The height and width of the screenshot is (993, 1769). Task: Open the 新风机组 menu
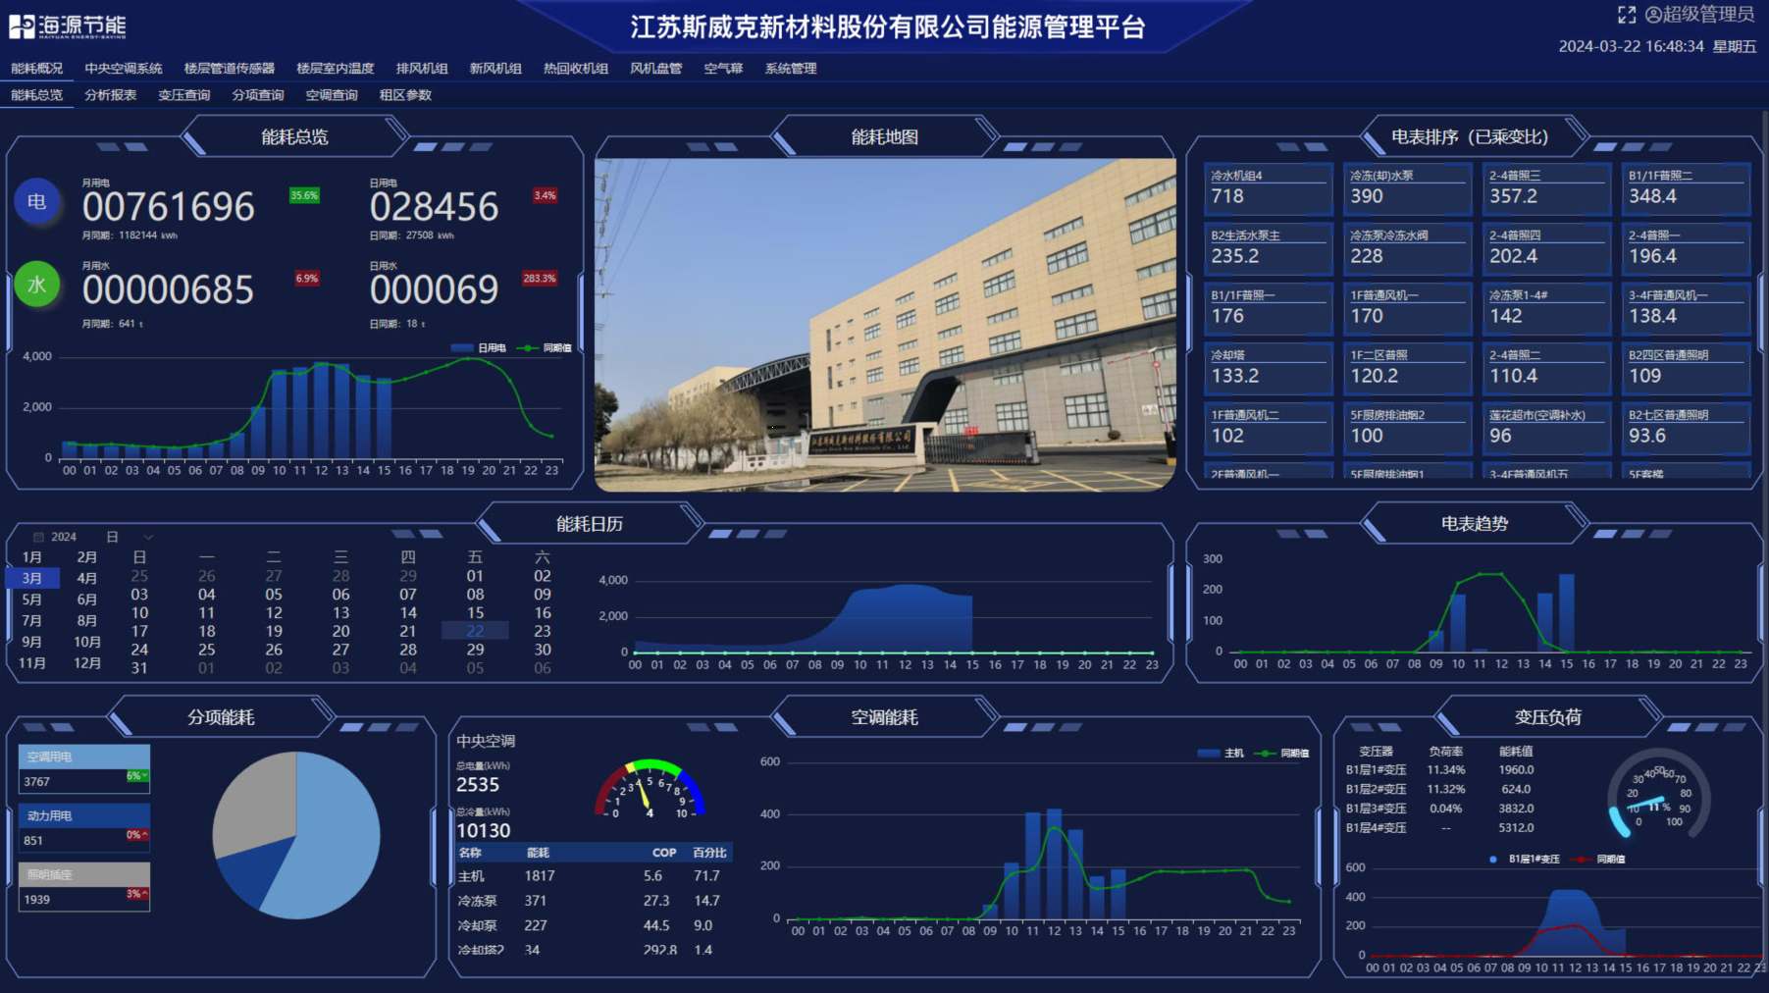[495, 69]
